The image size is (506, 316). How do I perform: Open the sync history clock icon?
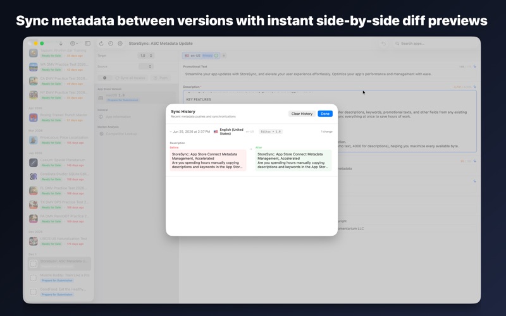111,43
